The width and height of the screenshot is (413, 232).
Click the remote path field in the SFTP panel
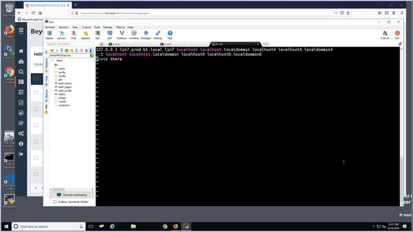click(x=69, y=55)
